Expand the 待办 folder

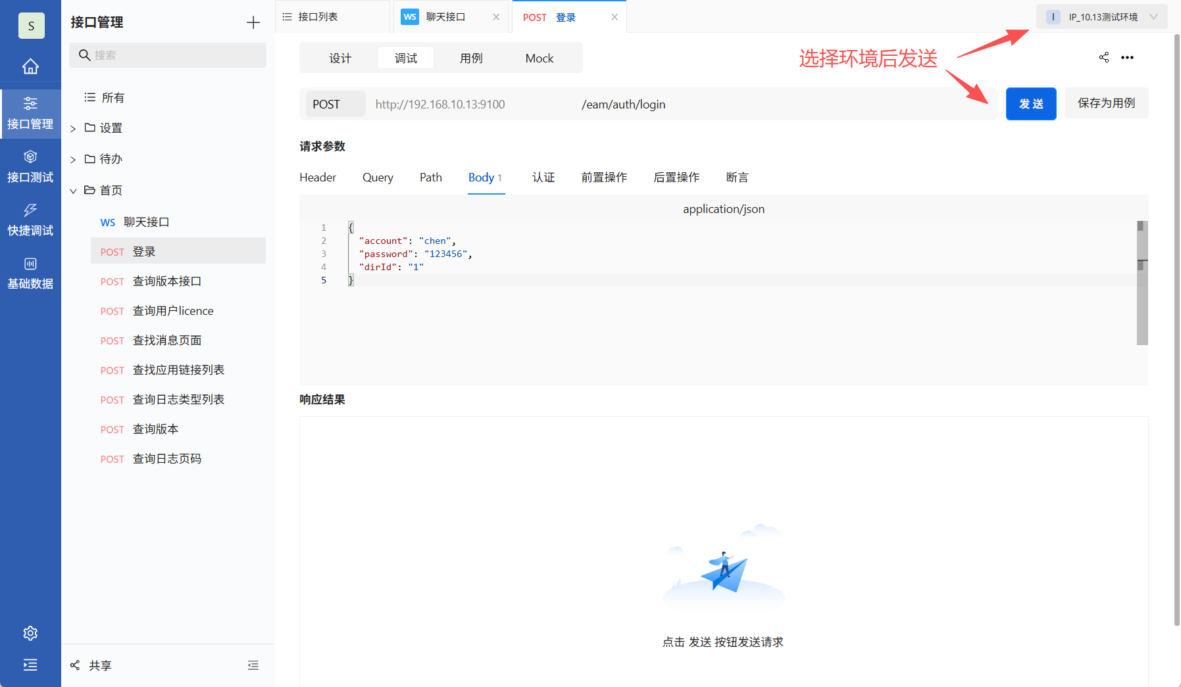pyautogui.click(x=73, y=158)
